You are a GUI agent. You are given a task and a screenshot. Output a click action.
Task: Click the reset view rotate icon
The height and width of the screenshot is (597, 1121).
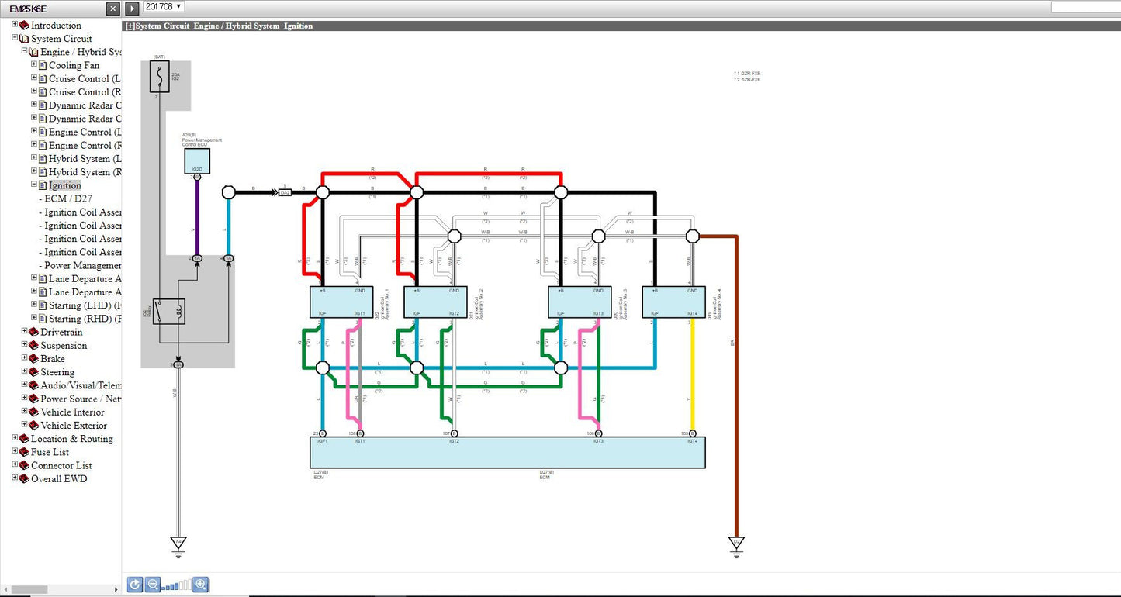point(135,585)
